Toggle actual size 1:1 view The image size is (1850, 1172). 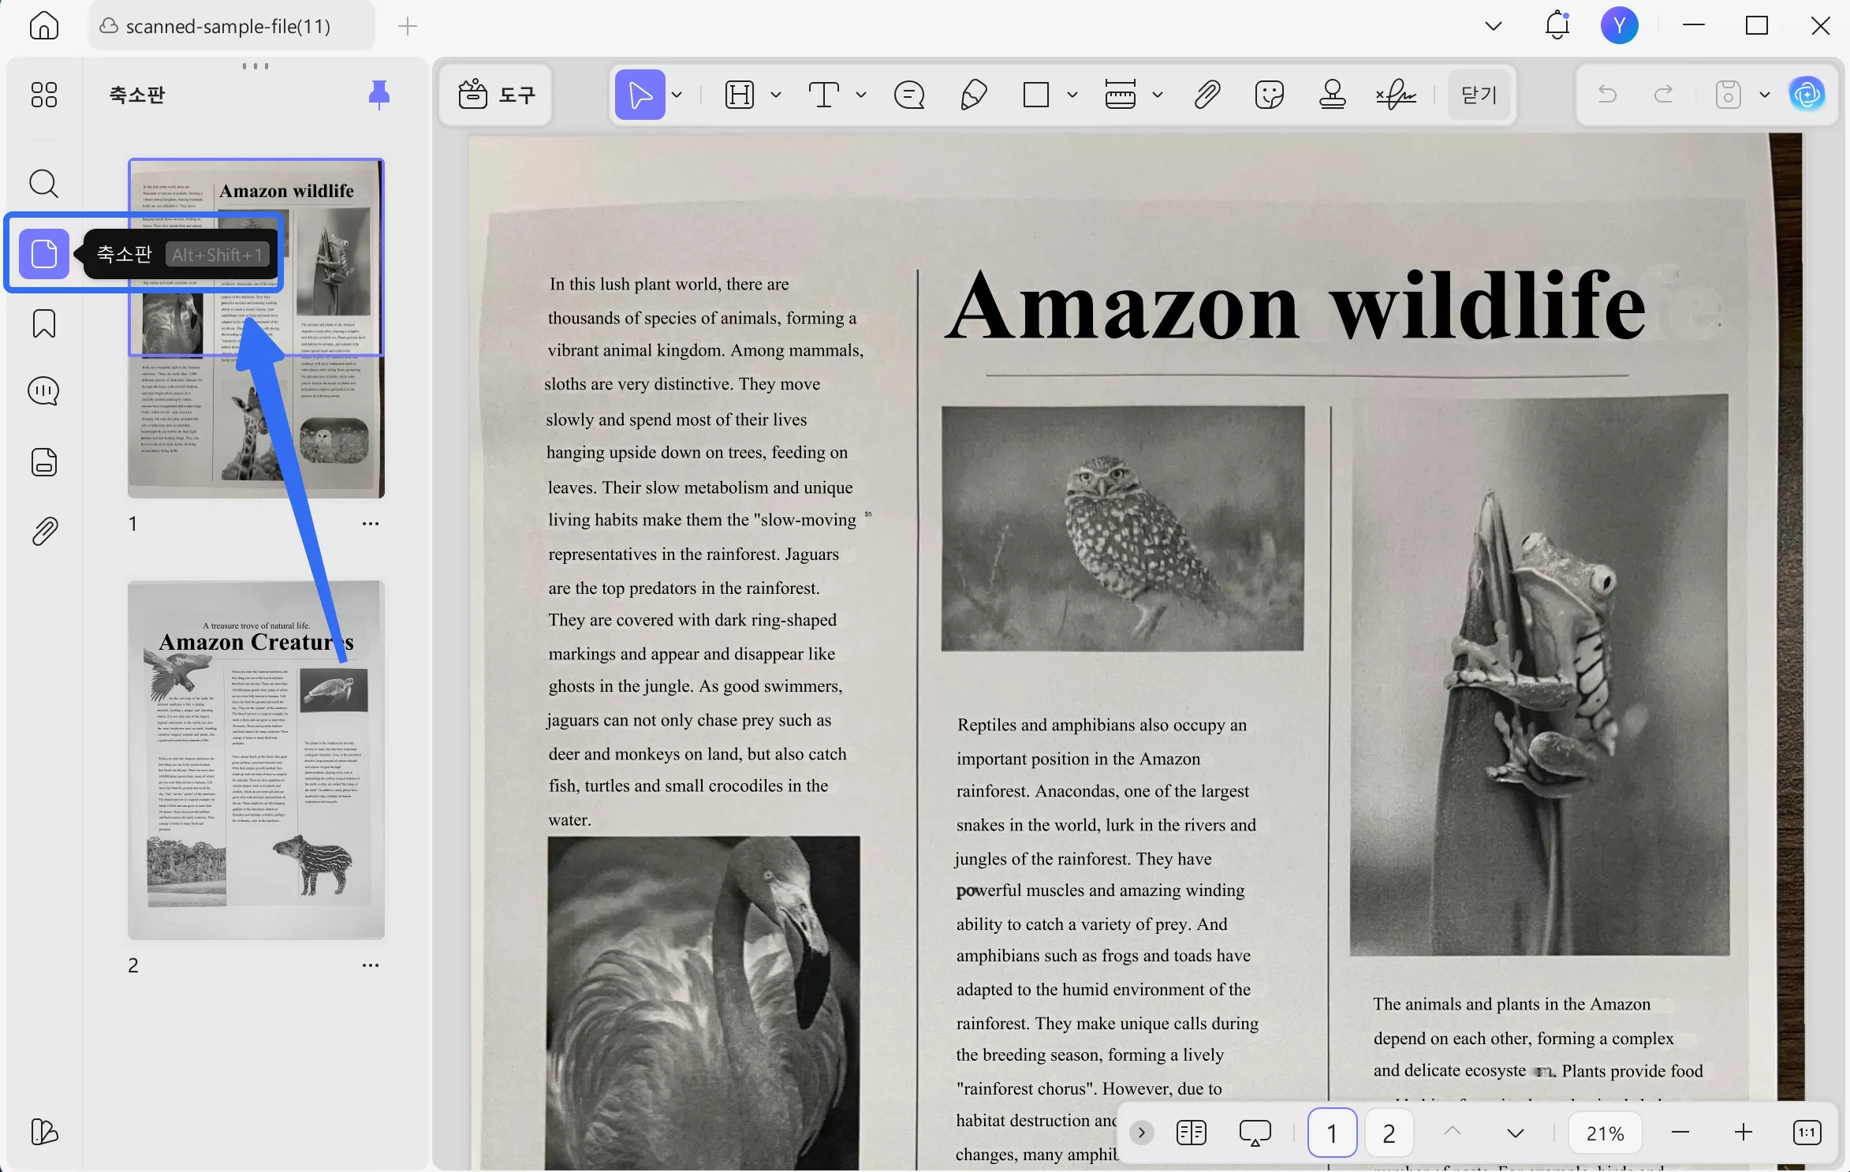pyautogui.click(x=1807, y=1133)
